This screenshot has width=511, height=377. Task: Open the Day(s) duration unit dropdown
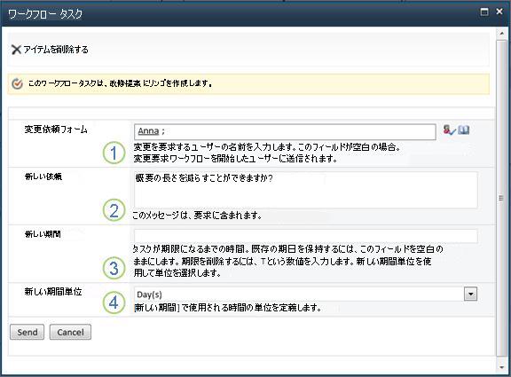click(x=470, y=294)
